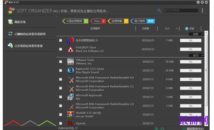214x130 pixels.
Task: Click the XNA Framework 3.1 icon
Action: (x=71, y=88)
